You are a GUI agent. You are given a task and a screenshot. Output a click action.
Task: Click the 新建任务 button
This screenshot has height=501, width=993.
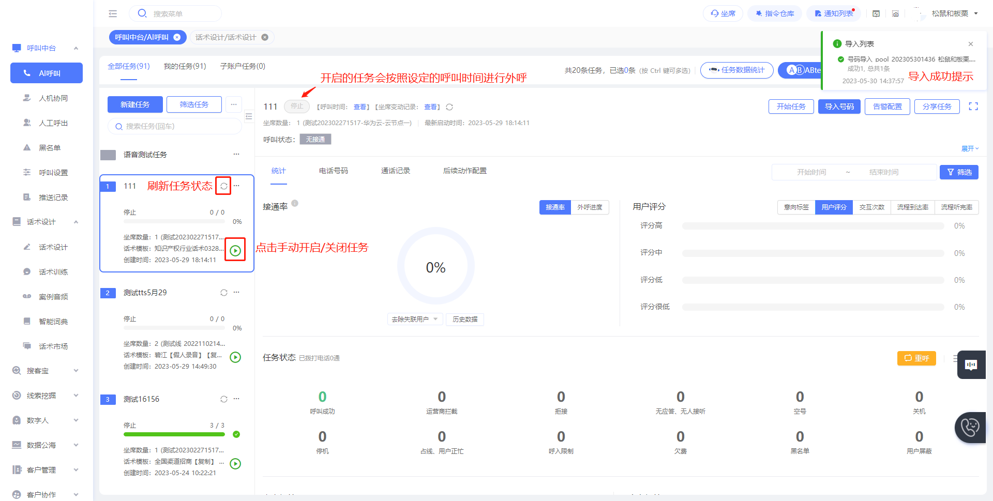pyautogui.click(x=135, y=104)
